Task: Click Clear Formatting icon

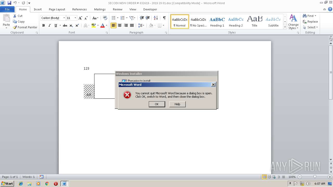Action: pyautogui.click(x=105, y=18)
